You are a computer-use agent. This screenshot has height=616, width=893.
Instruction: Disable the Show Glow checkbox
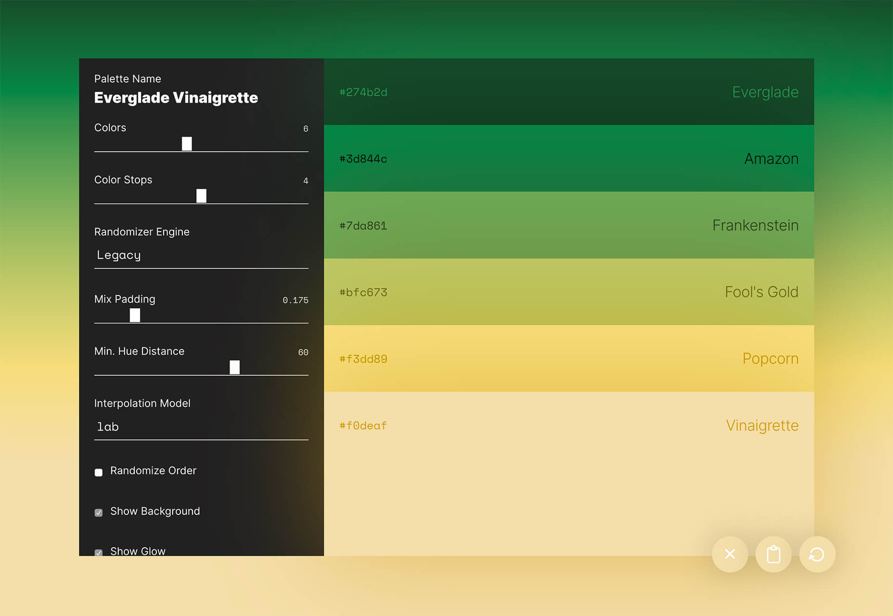click(x=99, y=552)
